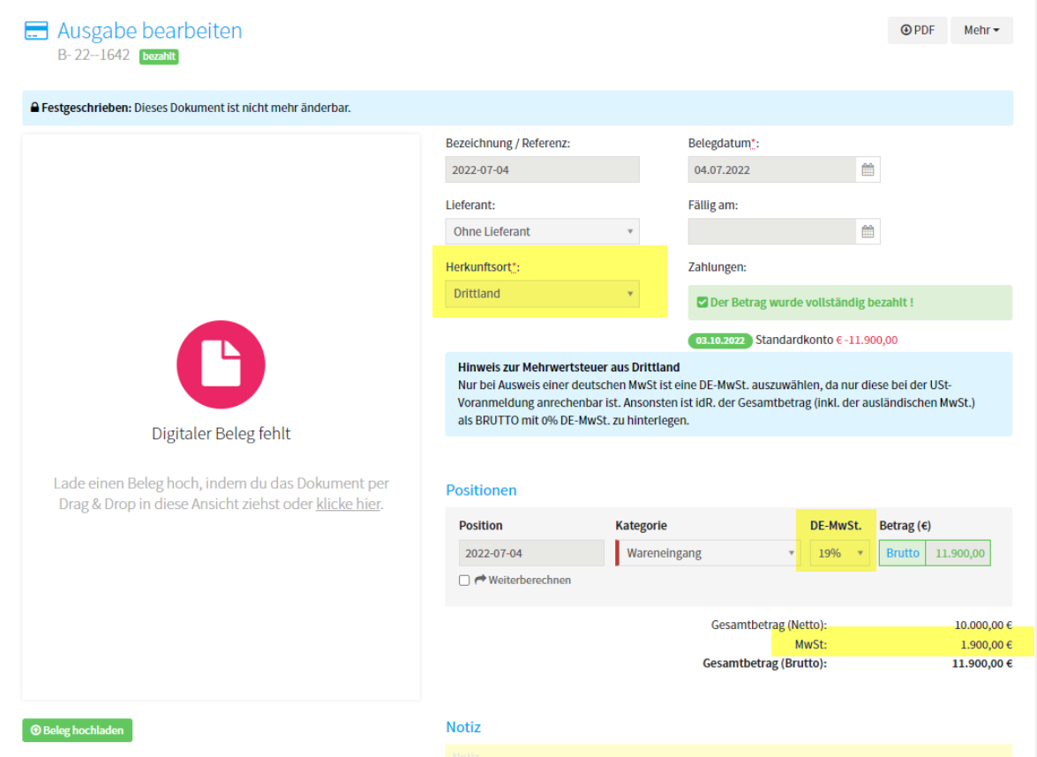
Task: Click the Hinweis zur Mehrwertsteuer aus Drittland heading
Action: tap(568, 367)
